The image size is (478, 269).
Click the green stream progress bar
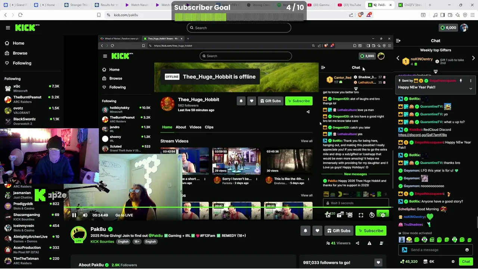point(228,207)
